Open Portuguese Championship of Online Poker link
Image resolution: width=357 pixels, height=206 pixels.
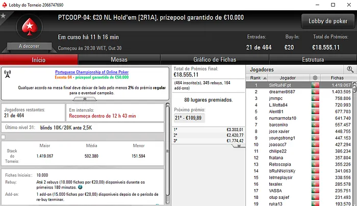92,72
